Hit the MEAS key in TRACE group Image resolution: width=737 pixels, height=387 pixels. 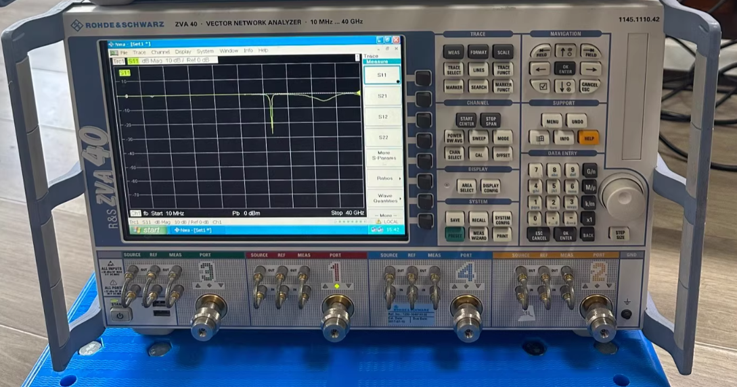[x=453, y=52]
